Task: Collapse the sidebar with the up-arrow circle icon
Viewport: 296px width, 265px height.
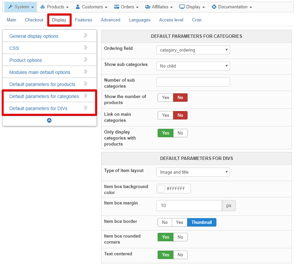Action: (x=49, y=120)
